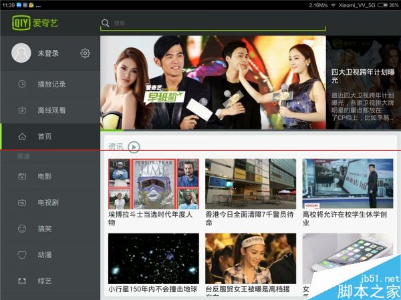Click the iQIYI logo

coord(35,23)
